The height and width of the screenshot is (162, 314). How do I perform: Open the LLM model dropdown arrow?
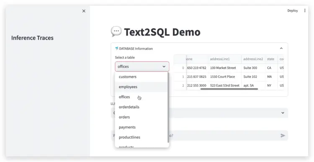[x=283, y=113]
